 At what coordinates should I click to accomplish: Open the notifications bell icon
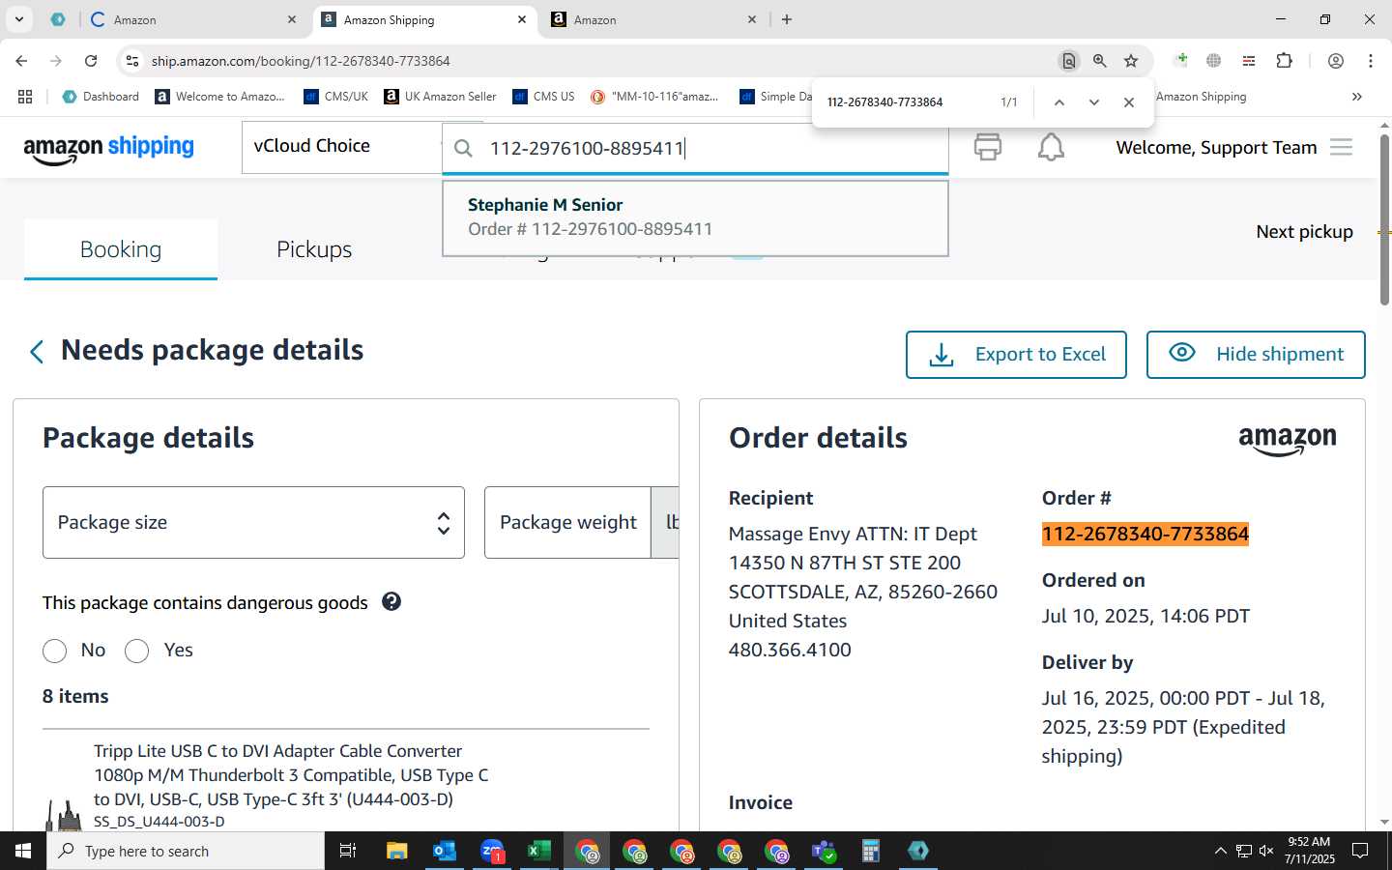tap(1051, 147)
